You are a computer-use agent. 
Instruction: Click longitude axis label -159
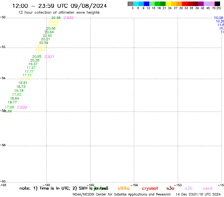coord(90,185)
